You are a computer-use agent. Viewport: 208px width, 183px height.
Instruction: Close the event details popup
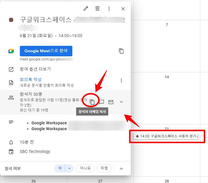pyautogui.click(x=123, y=9)
